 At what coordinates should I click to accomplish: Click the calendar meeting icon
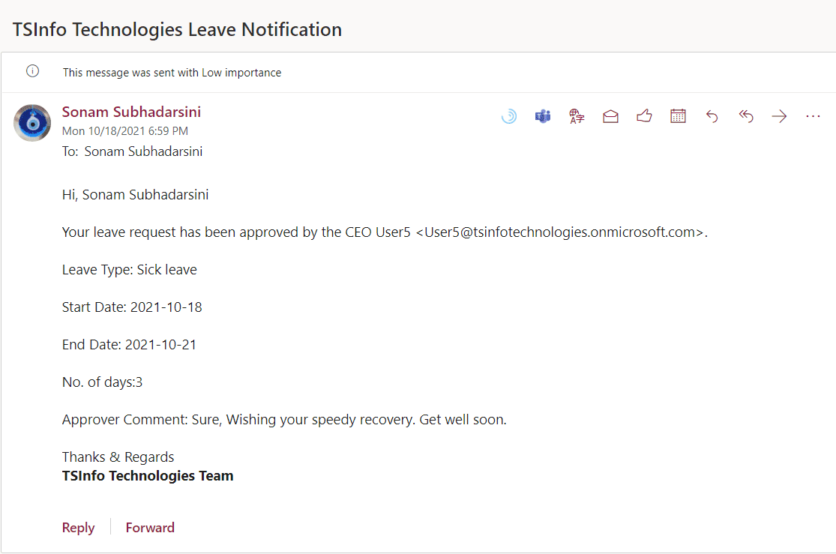[x=678, y=116]
